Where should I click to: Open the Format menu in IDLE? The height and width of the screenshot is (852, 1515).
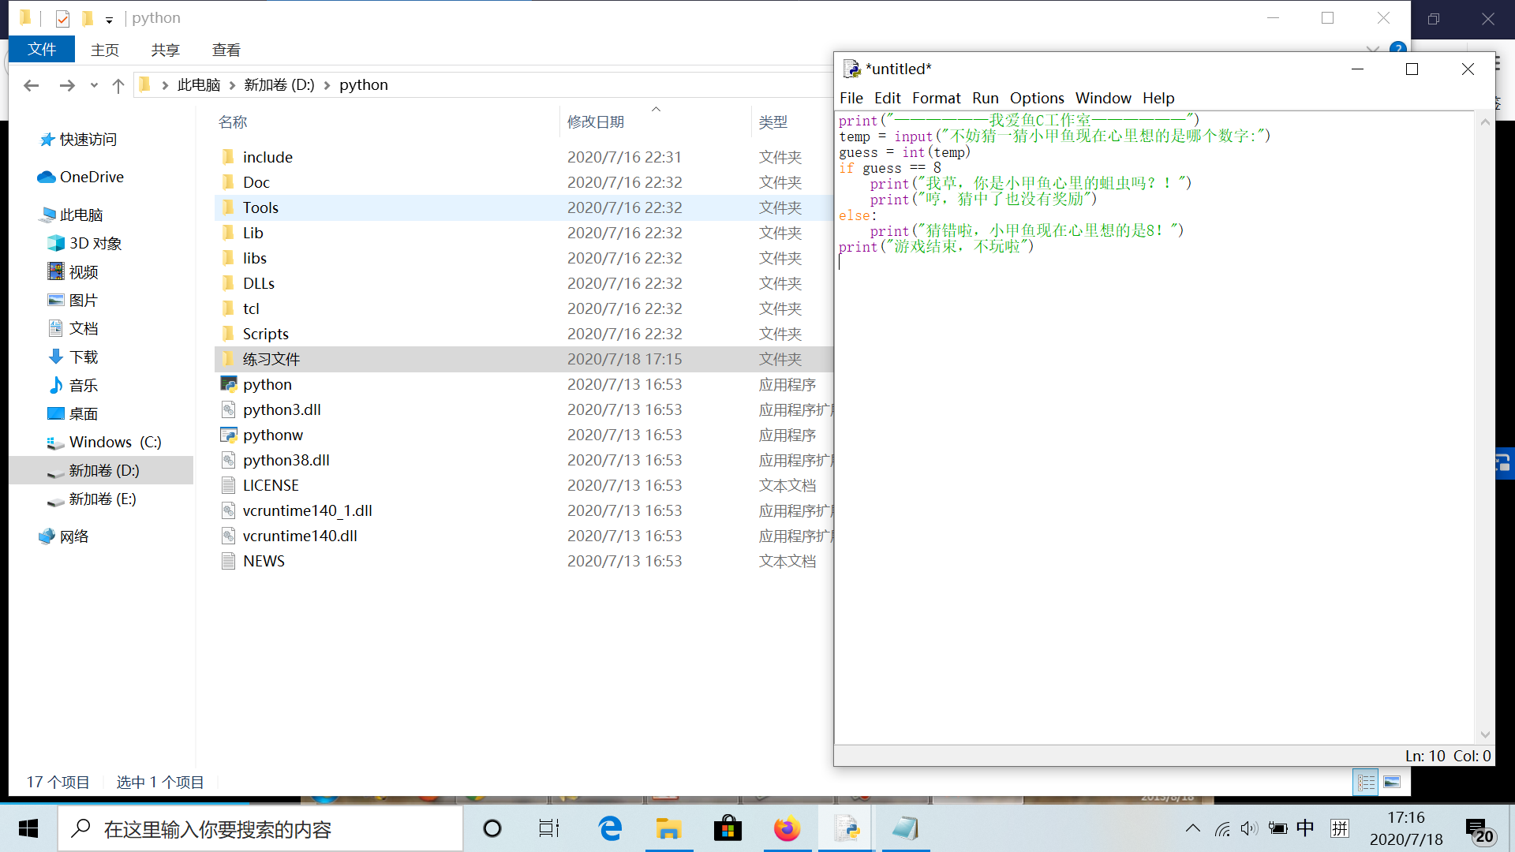(x=937, y=98)
